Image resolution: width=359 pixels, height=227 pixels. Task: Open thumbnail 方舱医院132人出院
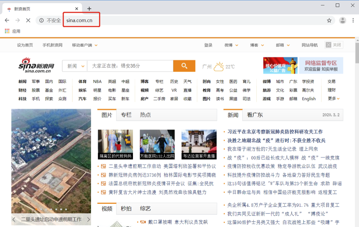tap(157, 144)
